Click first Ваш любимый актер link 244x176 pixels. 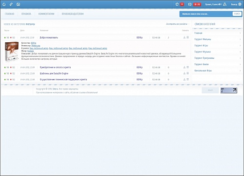pyautogui.click(x=39, y=48)
